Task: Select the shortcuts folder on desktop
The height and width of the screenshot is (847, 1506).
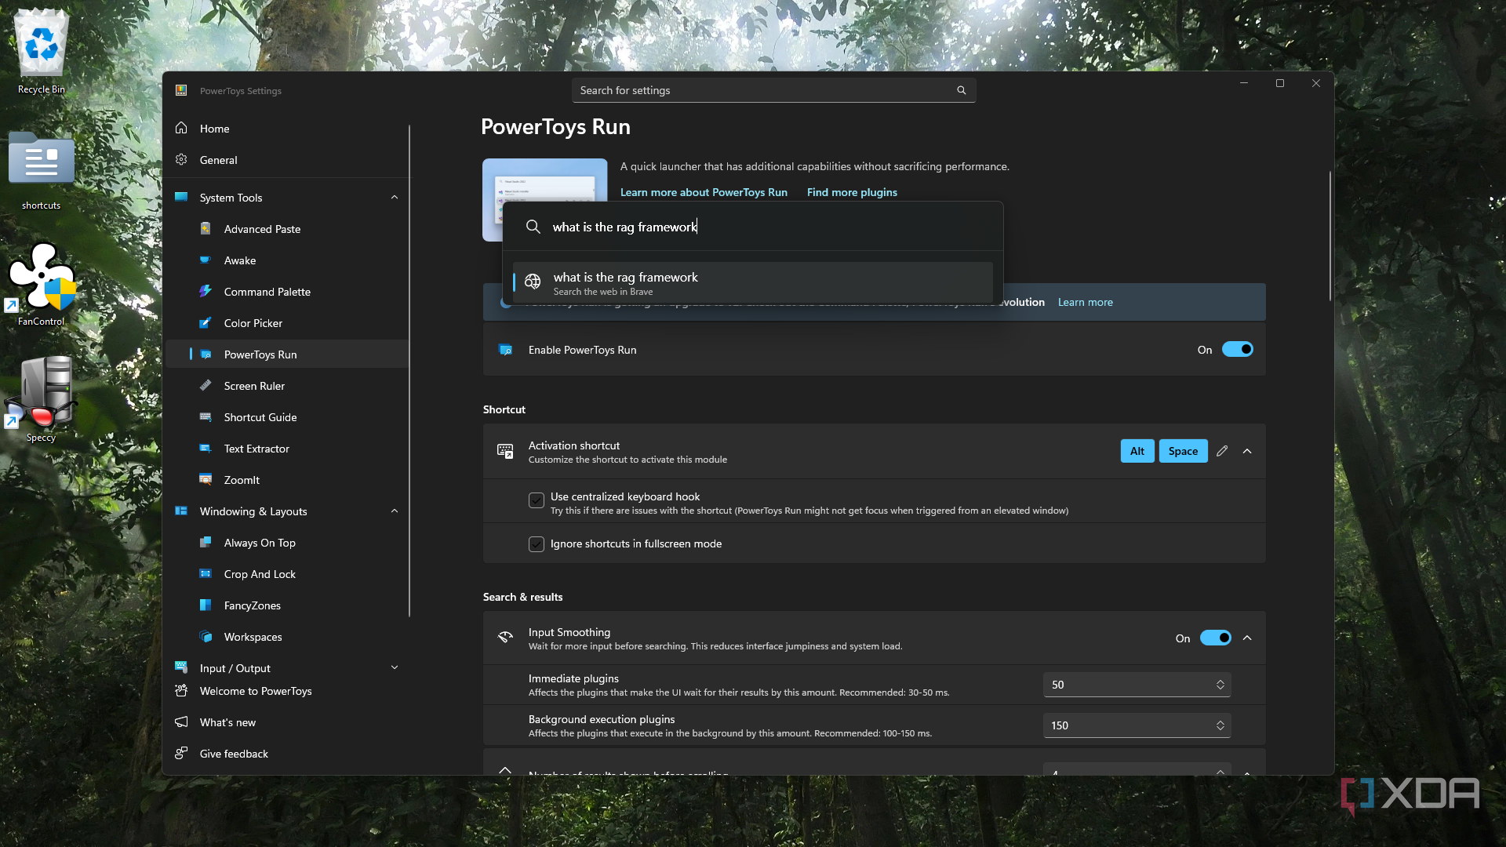Action: point(42,171)
